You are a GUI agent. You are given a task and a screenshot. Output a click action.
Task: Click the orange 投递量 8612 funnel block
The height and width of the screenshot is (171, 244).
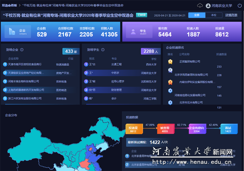click(x=133, y=129)
